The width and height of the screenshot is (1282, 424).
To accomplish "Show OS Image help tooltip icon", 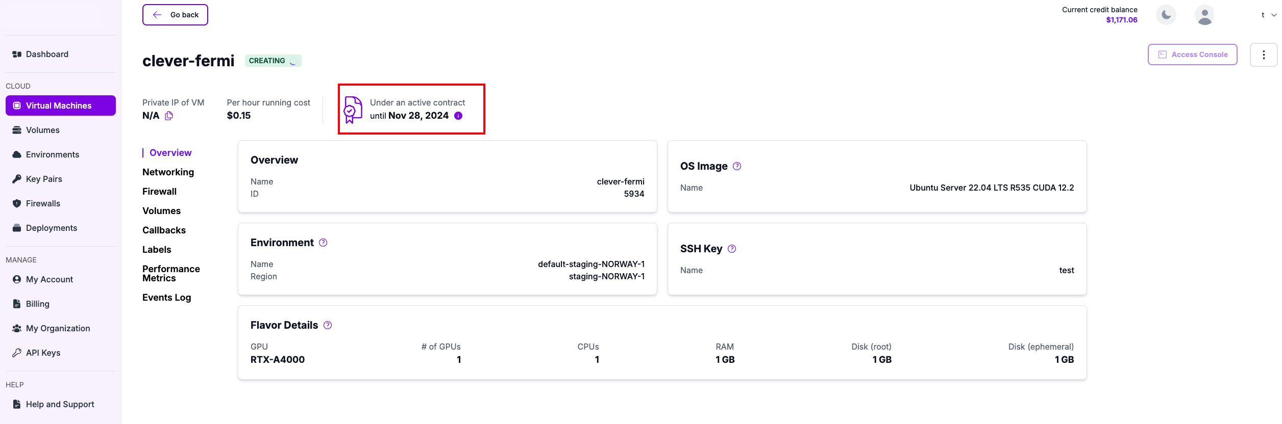I will click(x=737, y=166).
